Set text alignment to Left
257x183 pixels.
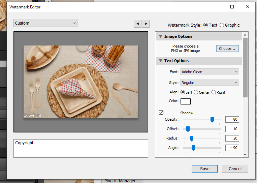183,92
